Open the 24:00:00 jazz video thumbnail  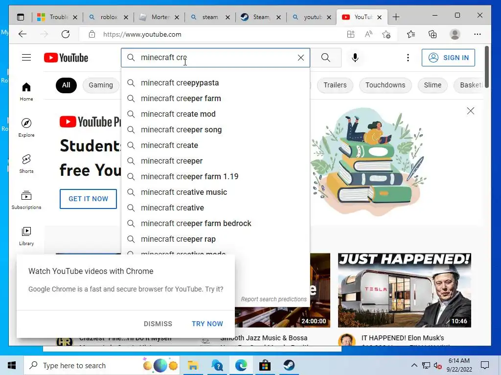tap(282, 317)
